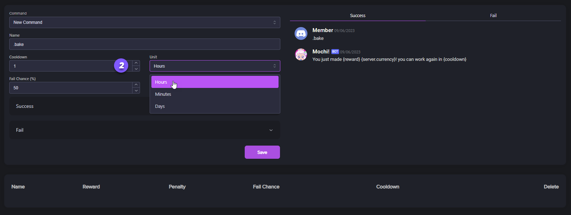
Task: Click the Member Discord avatar icon
Action: 301,33
